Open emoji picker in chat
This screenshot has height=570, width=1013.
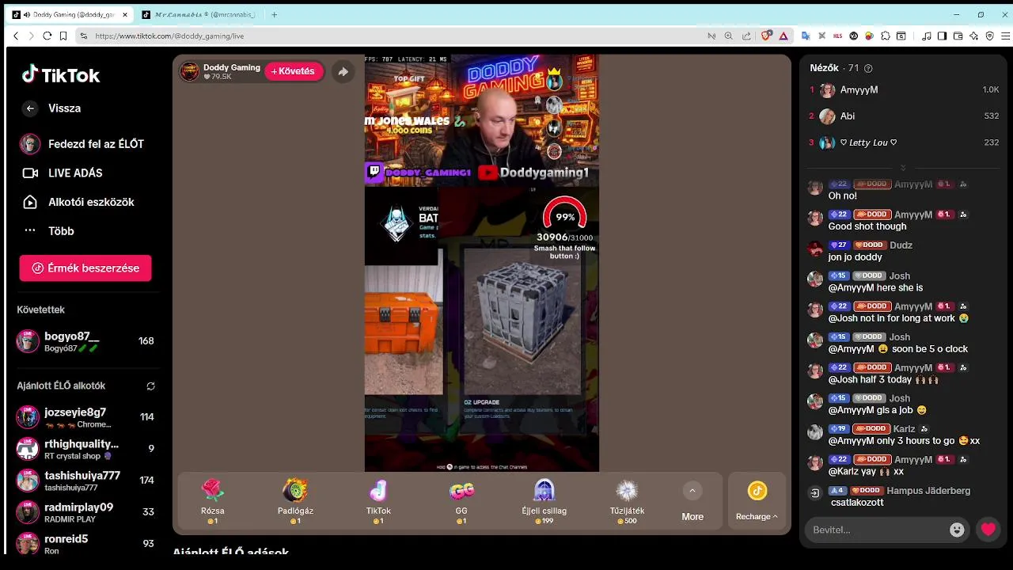coord(957,530)
